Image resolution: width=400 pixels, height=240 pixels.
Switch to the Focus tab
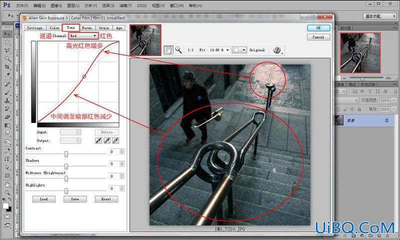(86, 28)
